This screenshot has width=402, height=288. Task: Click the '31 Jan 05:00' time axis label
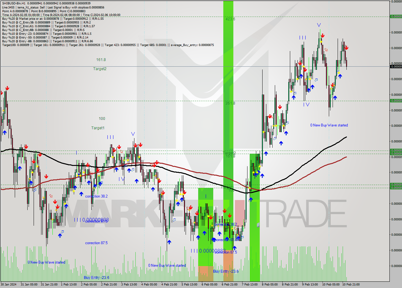(30, 285)
